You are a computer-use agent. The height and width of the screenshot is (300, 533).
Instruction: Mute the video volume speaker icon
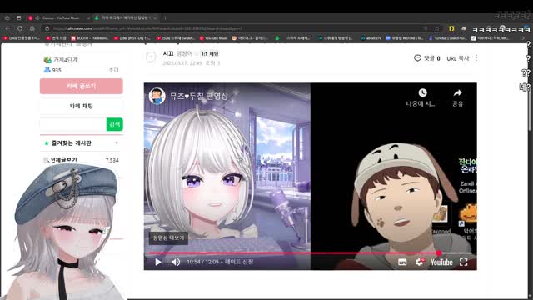tap(176, 262)
